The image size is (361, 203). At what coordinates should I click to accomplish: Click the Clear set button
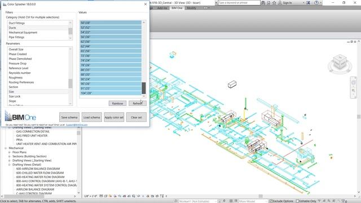[x=137, y=117]
